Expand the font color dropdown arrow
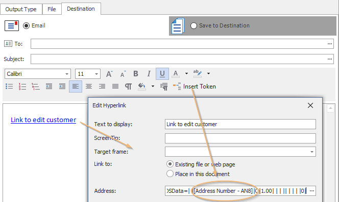 click(x=186, y=73)
